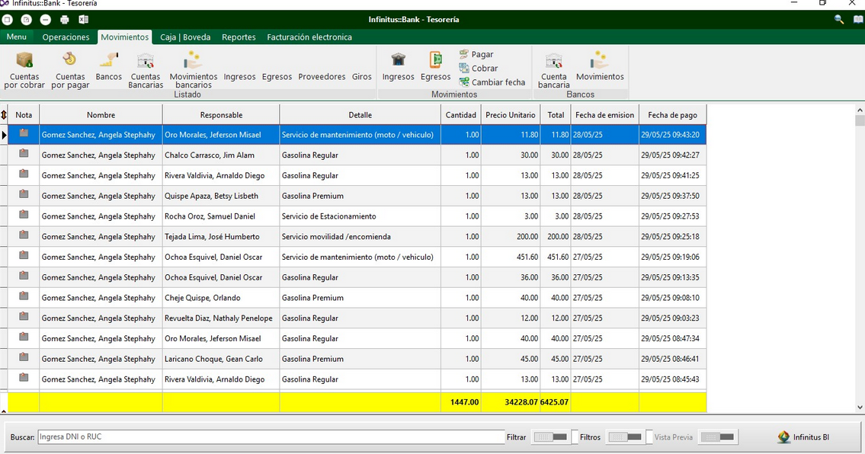Screen dimensions: 865x454
Task: Sort by Fecha de pago column header
Action: click(x=672, y=115)
